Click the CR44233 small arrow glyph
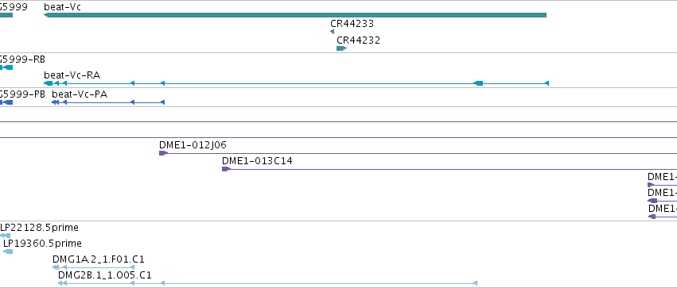This screenshot has width=677, height=288. pyautogui.click(x=332, y=32)
